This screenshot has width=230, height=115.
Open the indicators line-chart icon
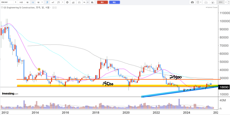[53, 2]
